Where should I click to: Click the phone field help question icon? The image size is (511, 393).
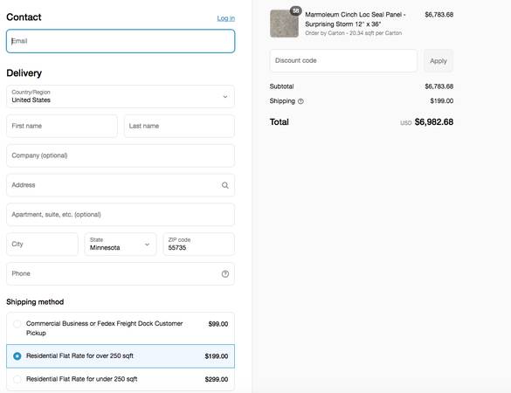(224, 273)
